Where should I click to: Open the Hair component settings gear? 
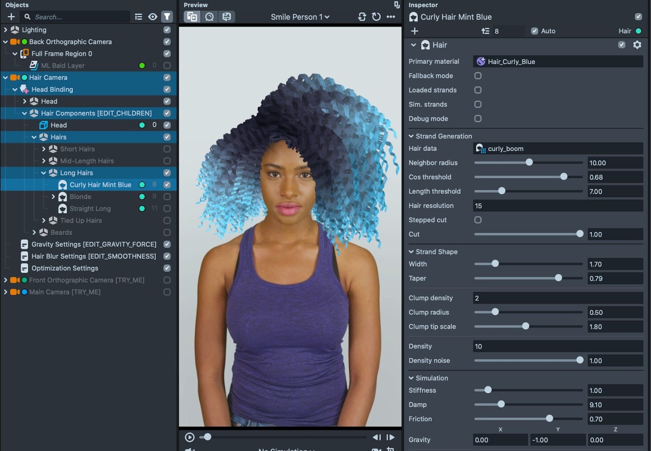click(637, 45)
